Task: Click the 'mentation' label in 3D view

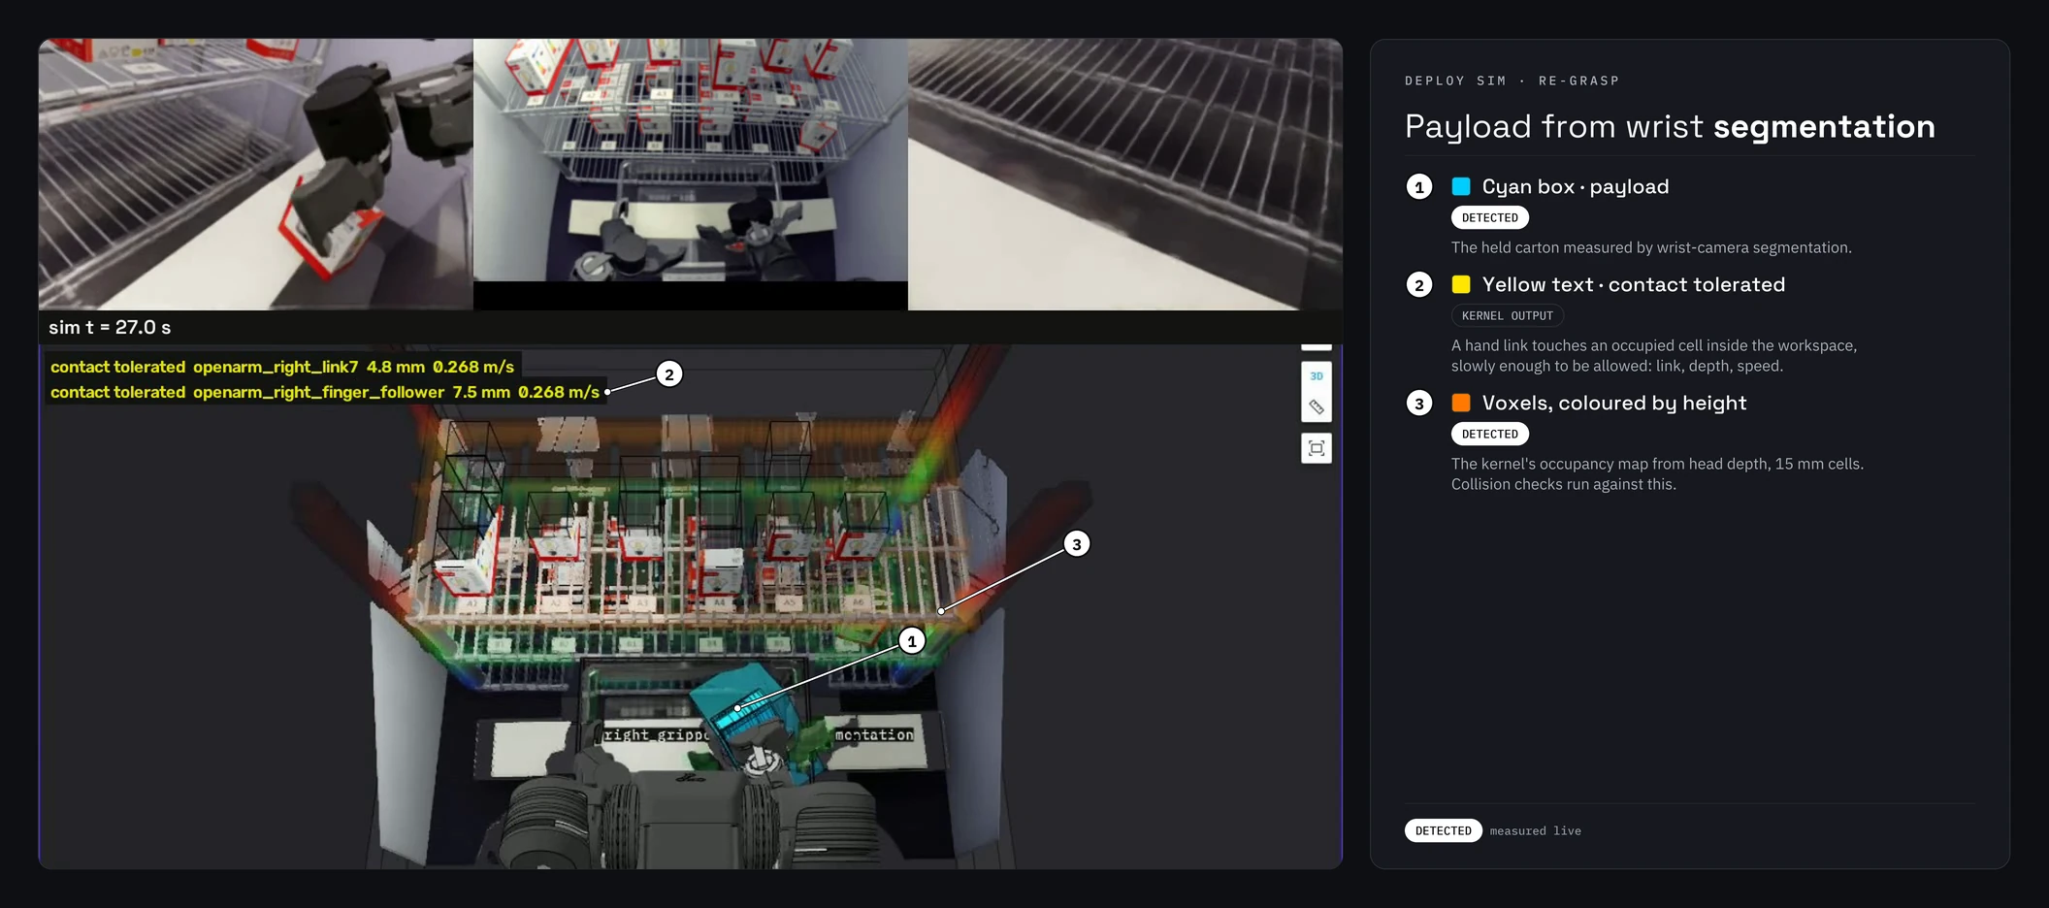Action: click(x=874, y=734)
